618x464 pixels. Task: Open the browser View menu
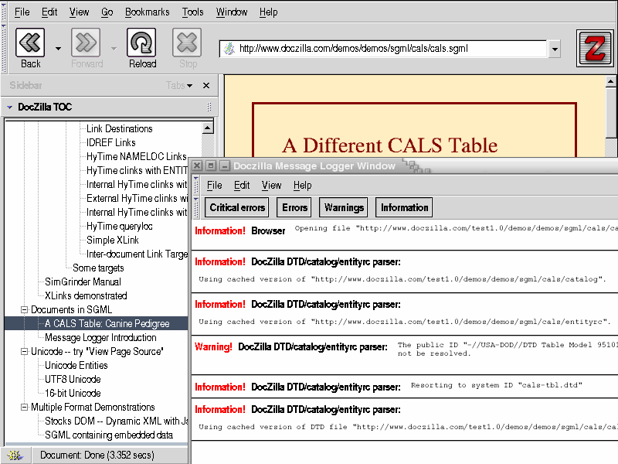pyautogui.click(x=80, y=12)
